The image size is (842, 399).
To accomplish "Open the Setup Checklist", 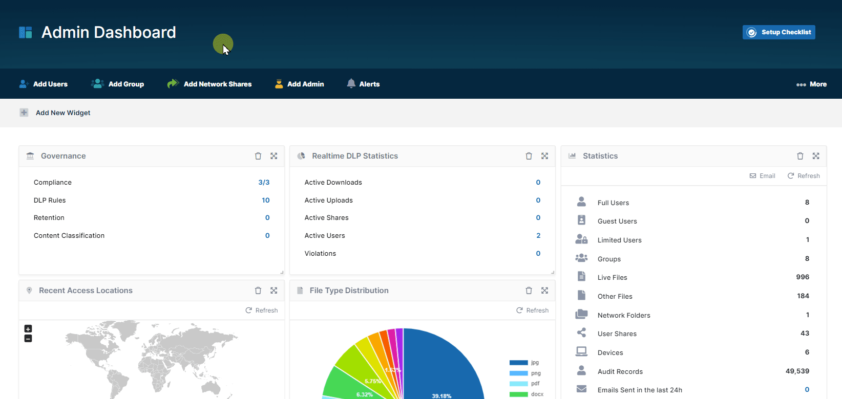I will 778,32.
